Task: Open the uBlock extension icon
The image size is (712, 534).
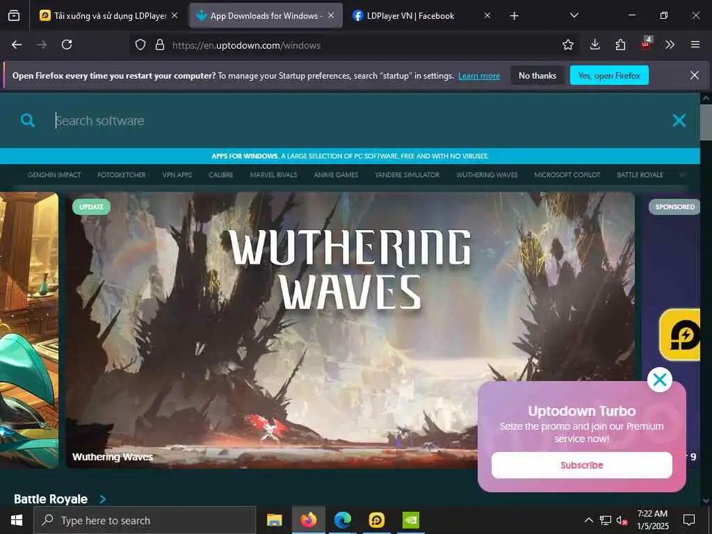Action: 646,44
